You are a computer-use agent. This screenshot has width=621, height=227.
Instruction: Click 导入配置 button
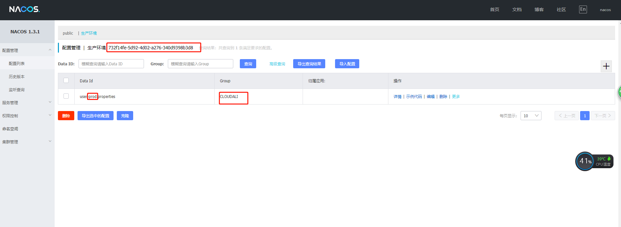pos(347,64)
